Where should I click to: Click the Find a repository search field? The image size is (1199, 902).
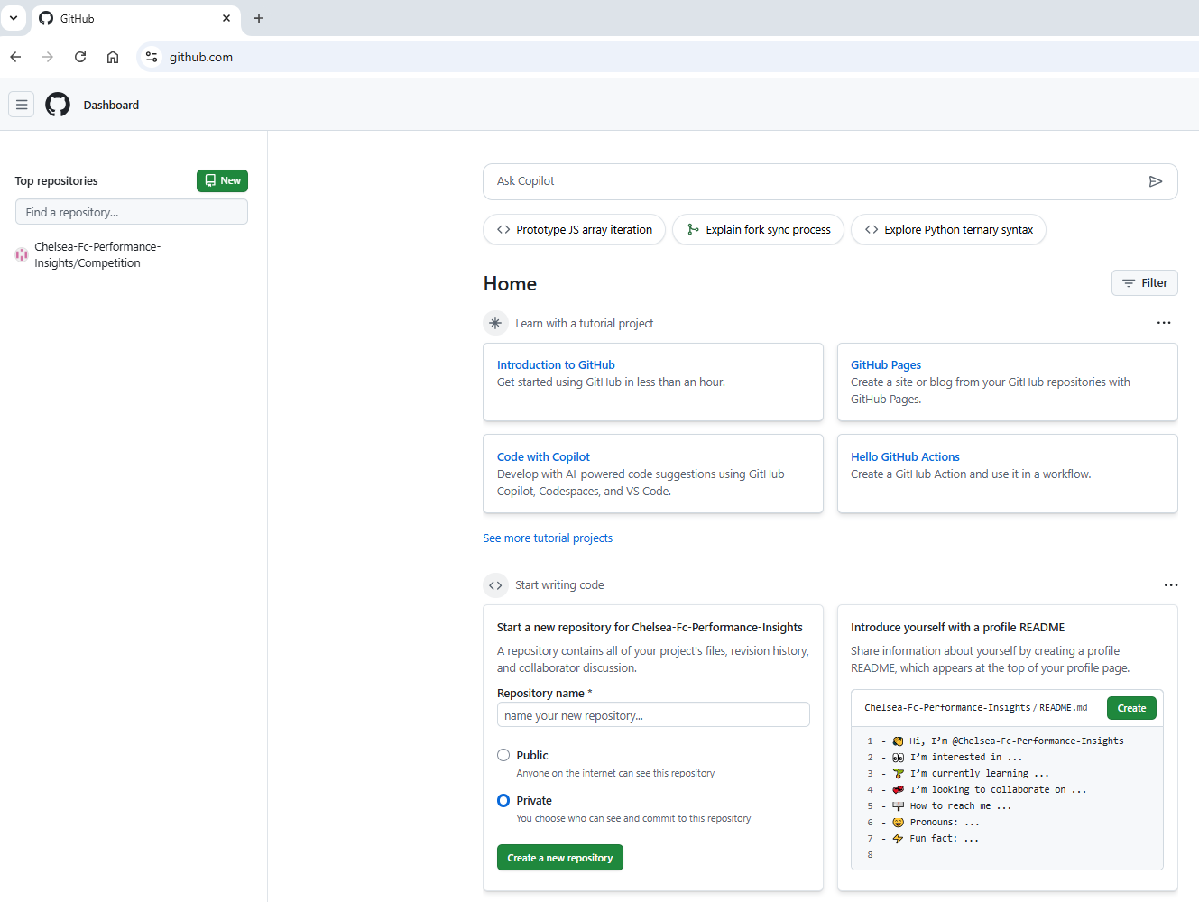point(132,212)
